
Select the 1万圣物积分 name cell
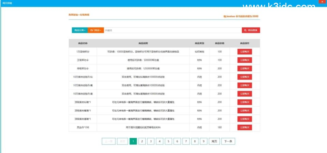pyautogui.click(x=83, y=52)
